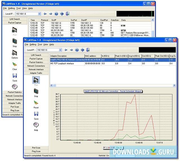Select Ping Scan in front window sidebar

tap(36, 151)
